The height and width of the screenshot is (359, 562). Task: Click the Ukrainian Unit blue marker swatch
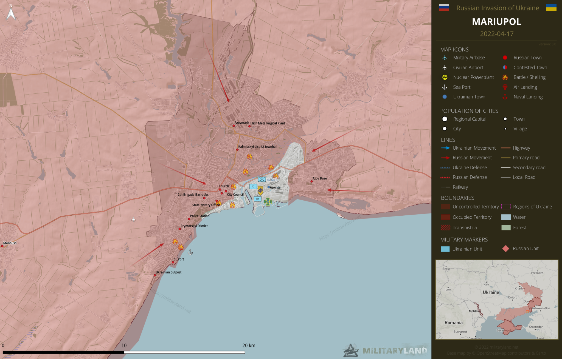coord(445,249)
